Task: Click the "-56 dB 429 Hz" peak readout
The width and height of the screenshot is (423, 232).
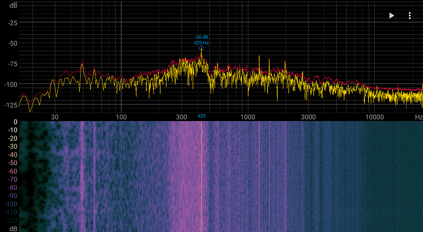Action: 201,39
